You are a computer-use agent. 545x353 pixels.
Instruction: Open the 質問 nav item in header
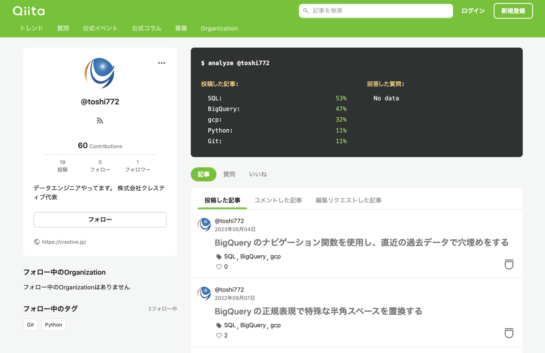coord(63,28)
